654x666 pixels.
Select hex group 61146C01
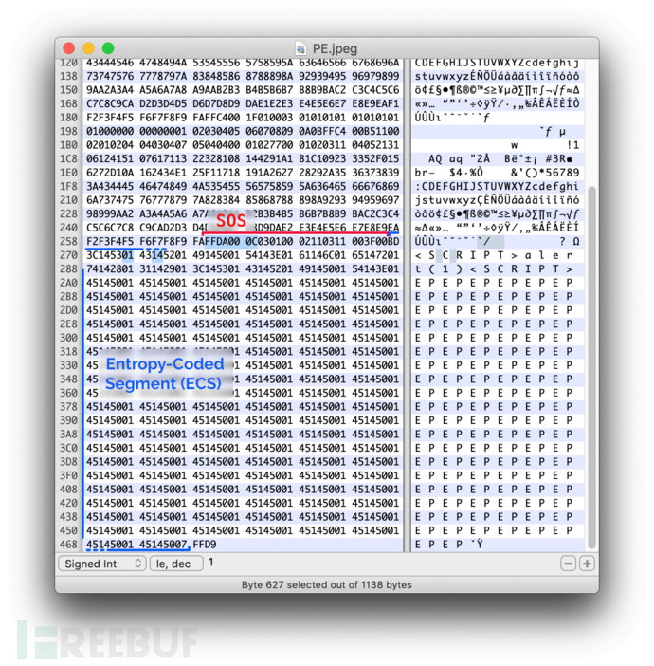point(322,255)
